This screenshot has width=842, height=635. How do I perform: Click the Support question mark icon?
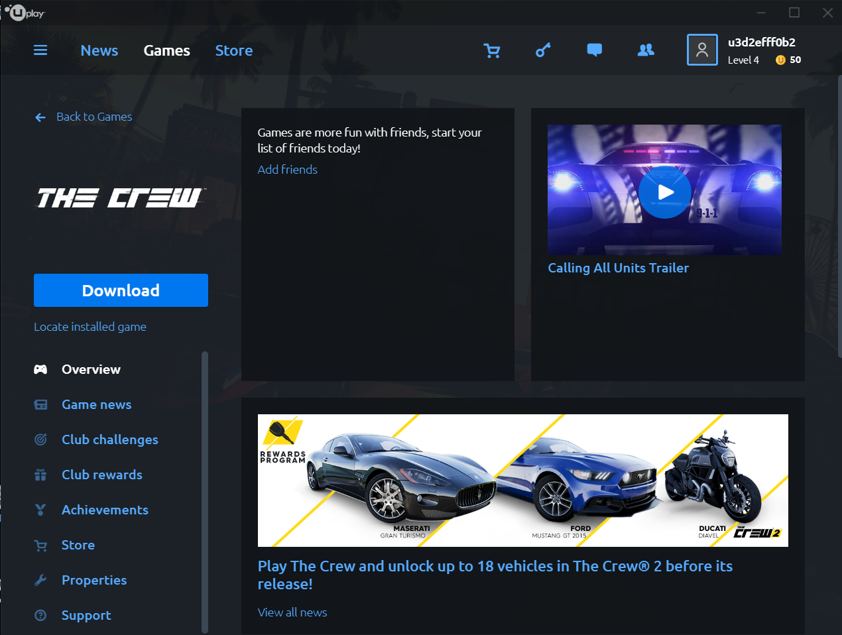click(x=40, y=615)
